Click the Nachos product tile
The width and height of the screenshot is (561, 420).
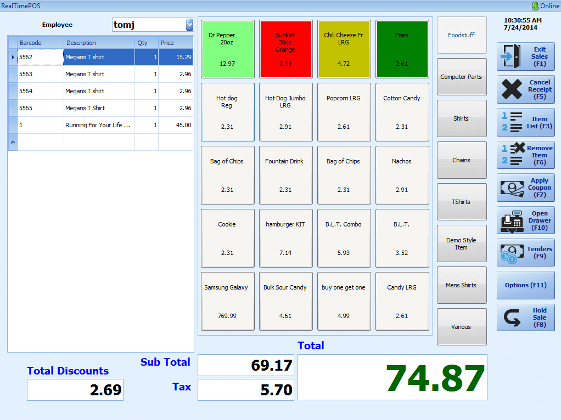click(402, 174)
